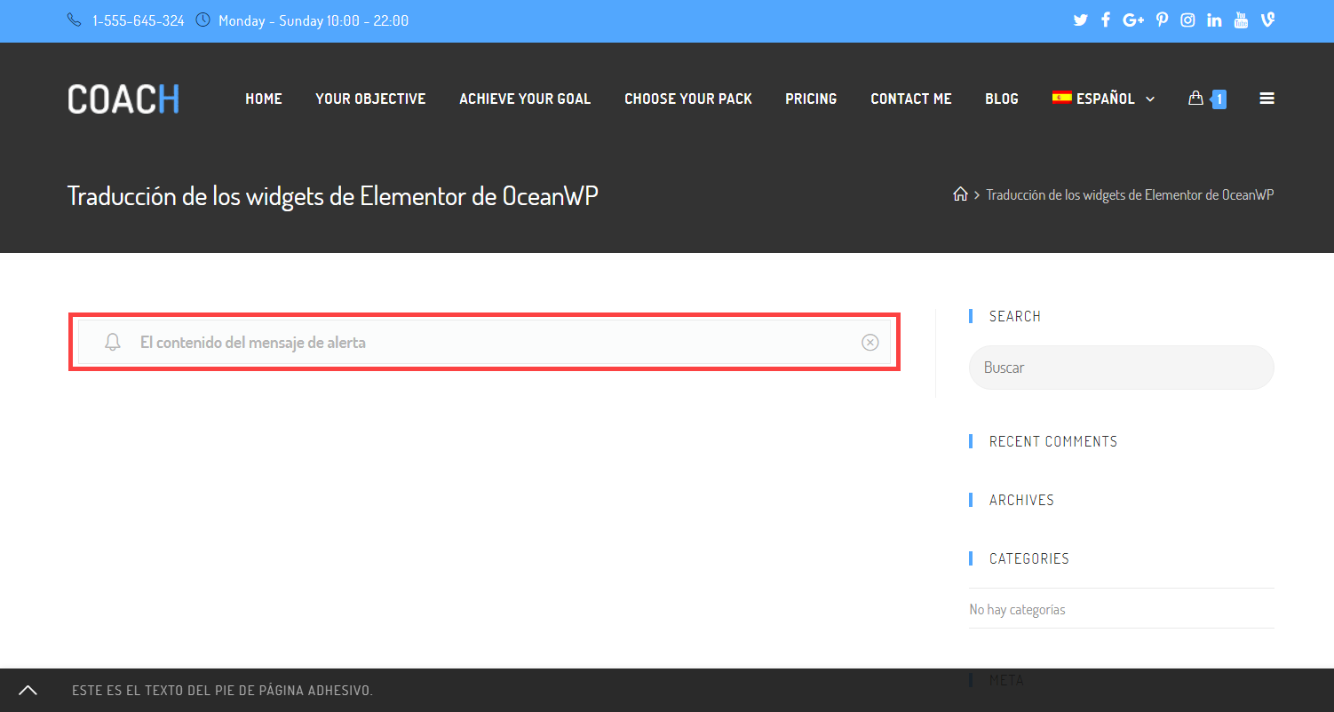The height and width of the screenshot is (712, 1334).
Task: Click the Spanish flag icon
Action: coord(1061,98)
